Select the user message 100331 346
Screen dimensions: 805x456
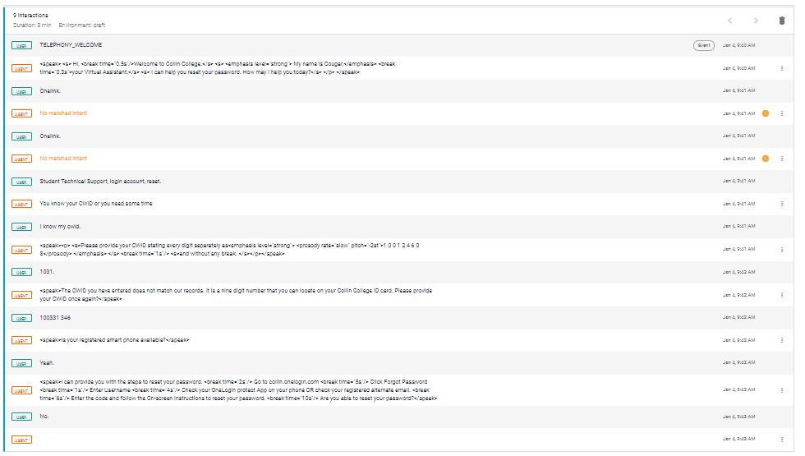[x=56, y=318]
